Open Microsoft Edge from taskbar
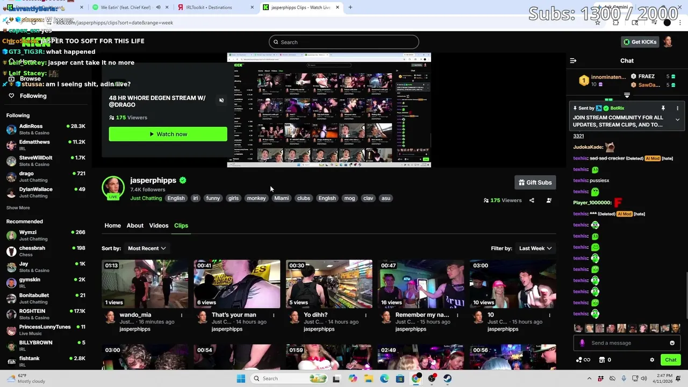Viewport: 688px width, 387px height. [x=384, y=378]
